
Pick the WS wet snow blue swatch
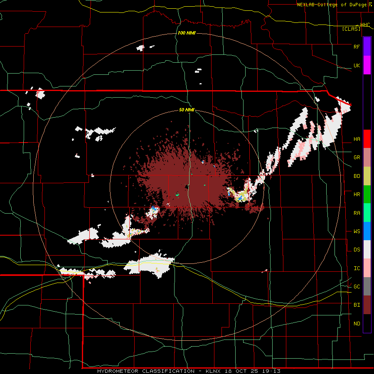click(367, 231)
